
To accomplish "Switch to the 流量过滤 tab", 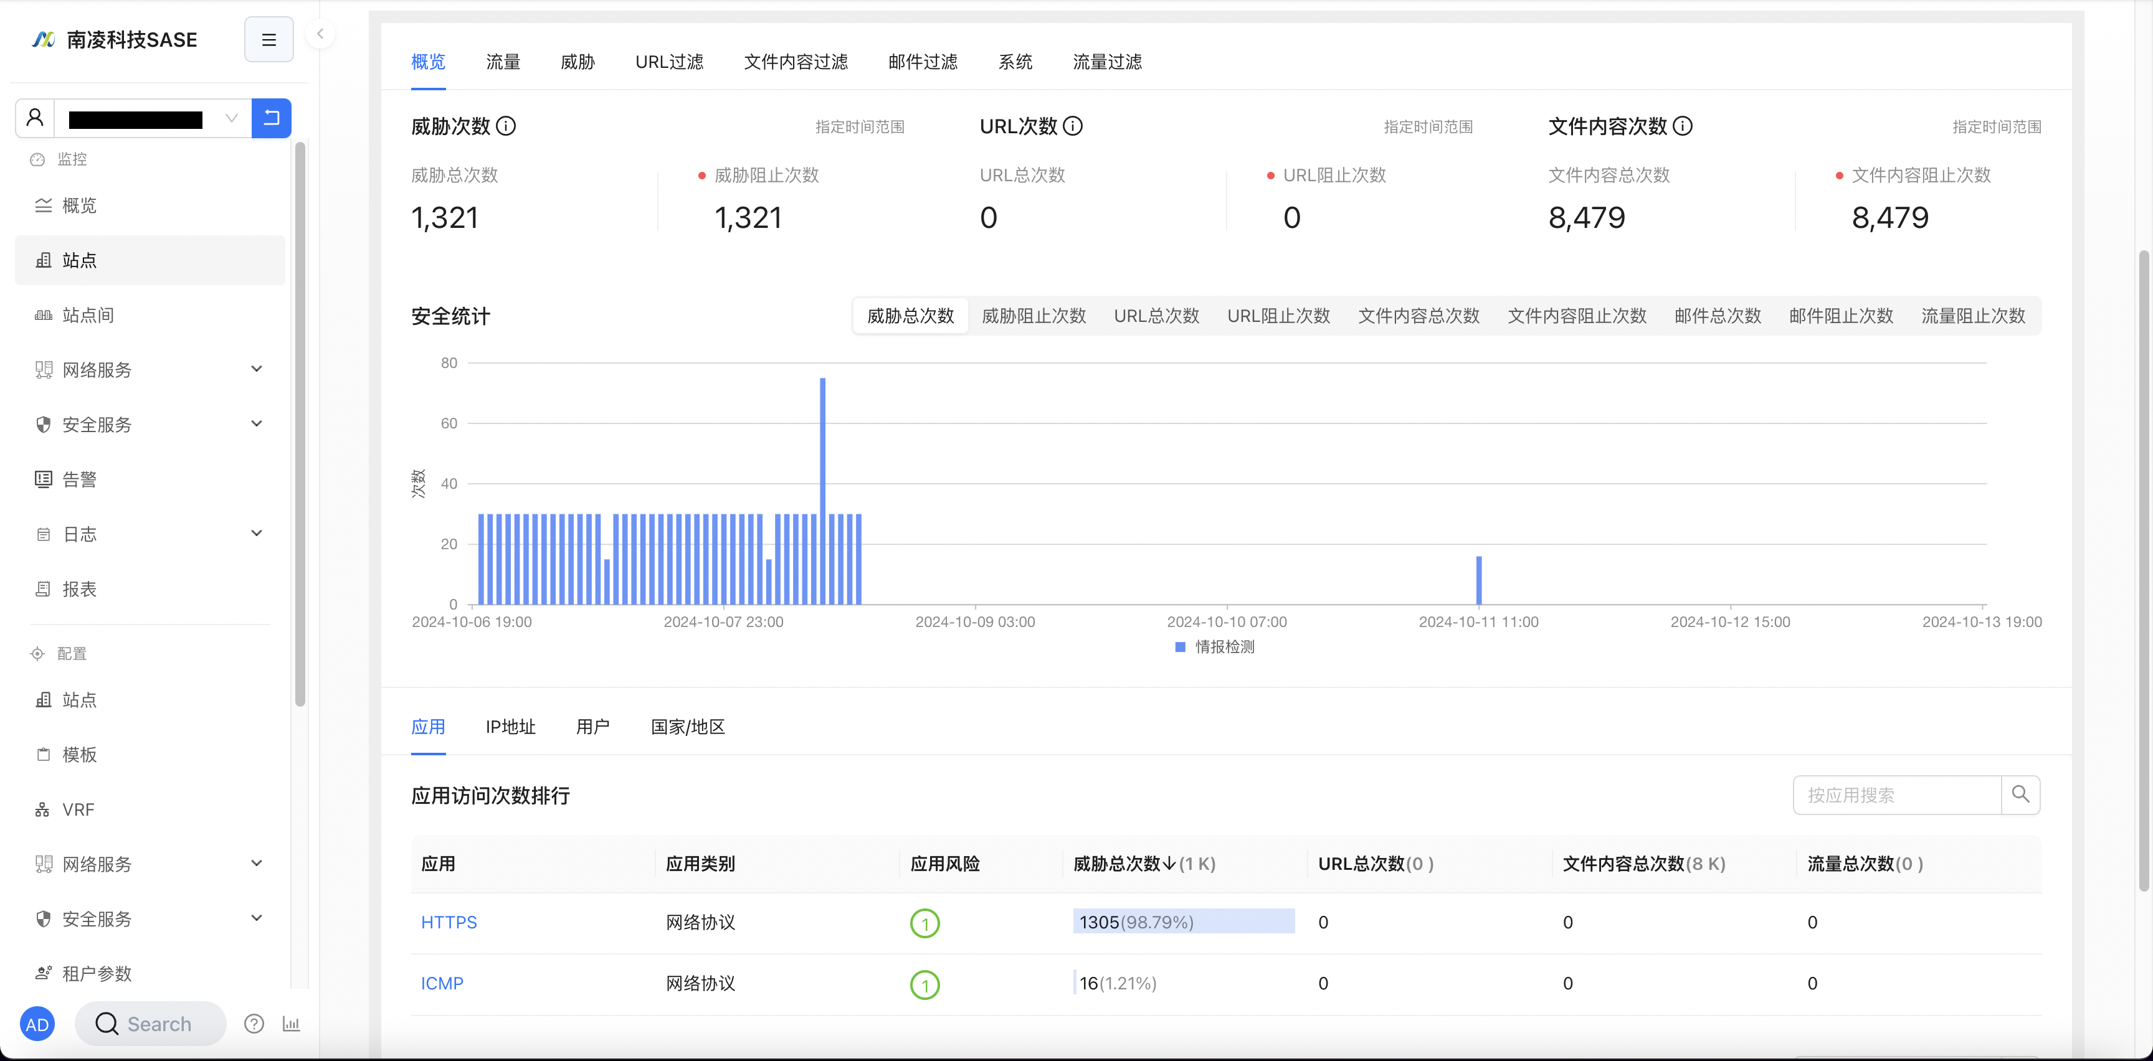I will pyautogui.click(x=1108, y=62).
